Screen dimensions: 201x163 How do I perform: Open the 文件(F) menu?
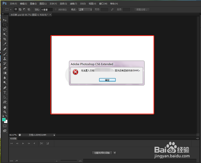[14, 4]
